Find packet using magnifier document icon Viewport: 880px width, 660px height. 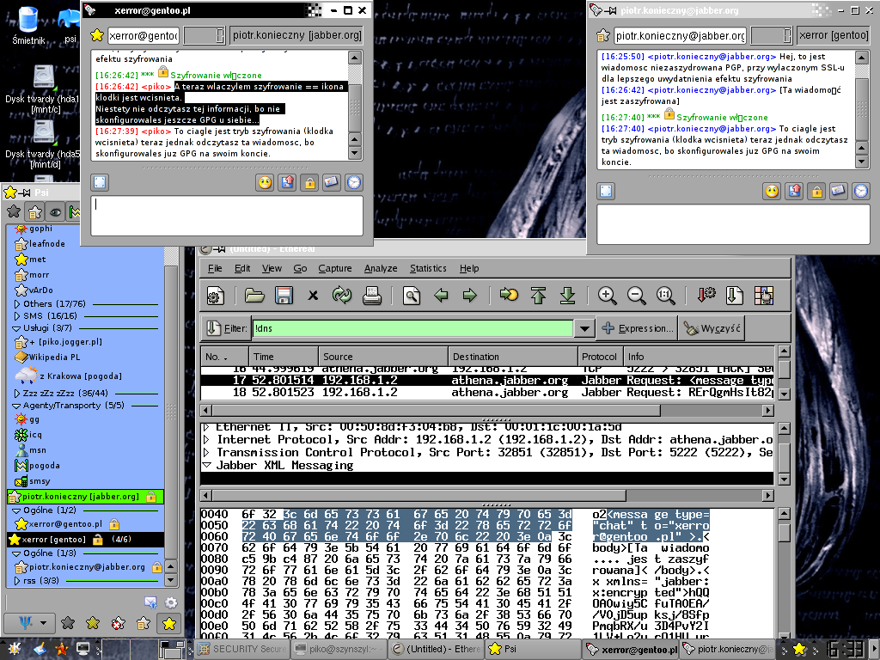(412, 296)
